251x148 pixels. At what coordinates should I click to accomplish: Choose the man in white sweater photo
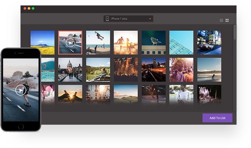point(181,94)
